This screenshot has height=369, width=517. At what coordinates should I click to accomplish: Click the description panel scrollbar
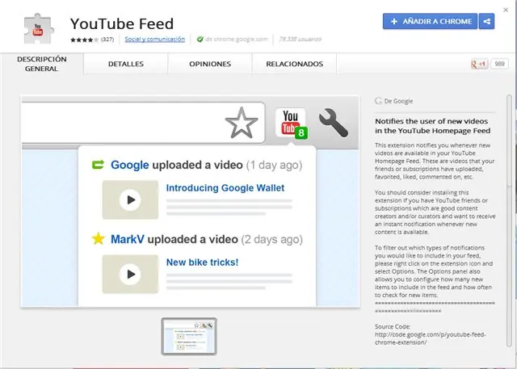pos(510,220)
